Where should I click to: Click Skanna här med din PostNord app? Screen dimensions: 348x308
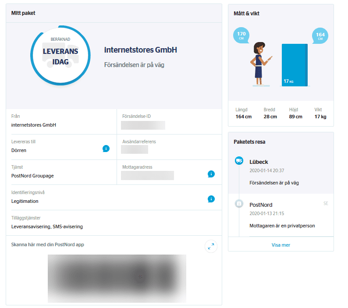tap(47, 244)
